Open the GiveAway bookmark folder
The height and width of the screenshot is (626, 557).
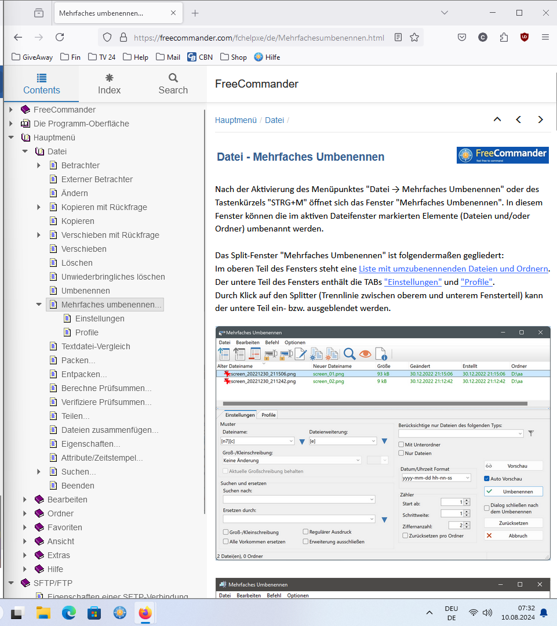point(32,57)
